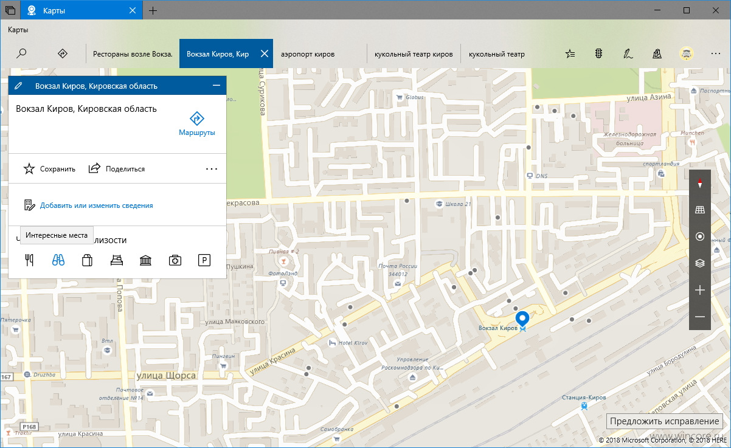Show nearby hospitals medical kit icon

click(175, 261)
